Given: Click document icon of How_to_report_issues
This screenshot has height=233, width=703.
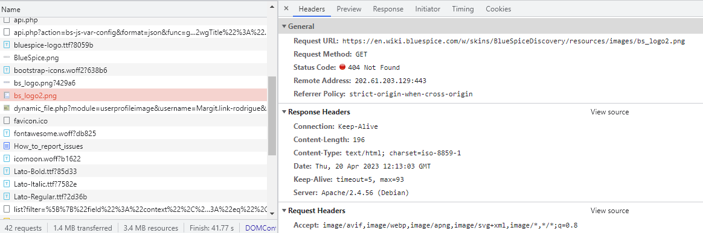Looking at the screenshot, I should (7, 146).
